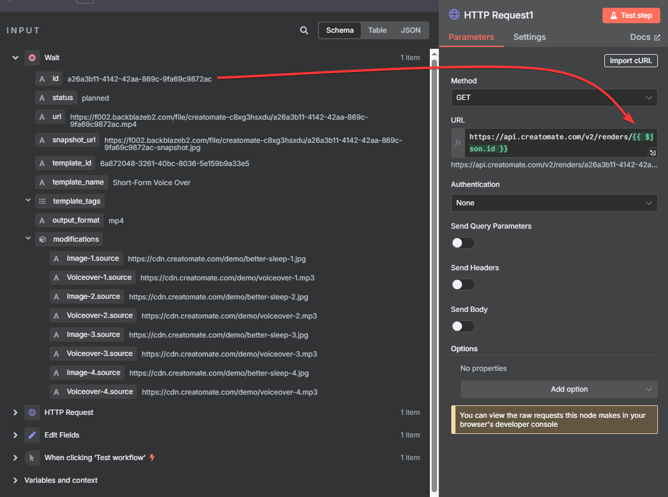Image resolution: width=668 pixels, height=497 pixels.
Task: Click the expression expand icon in URL field
Action: [652, 153]
